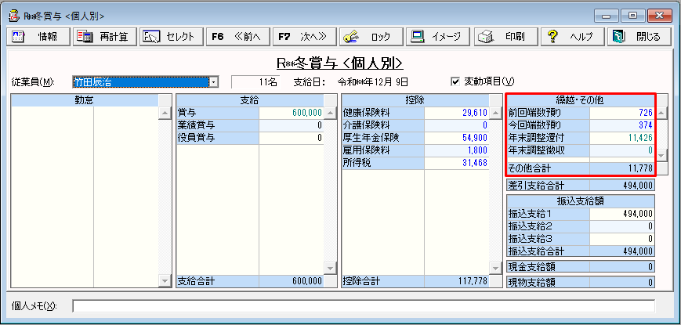Image resolution: width=681 pixels, height=325 pixels.
Task: Select the 振込支給1 amount field
Action: [x=621, y=214]
